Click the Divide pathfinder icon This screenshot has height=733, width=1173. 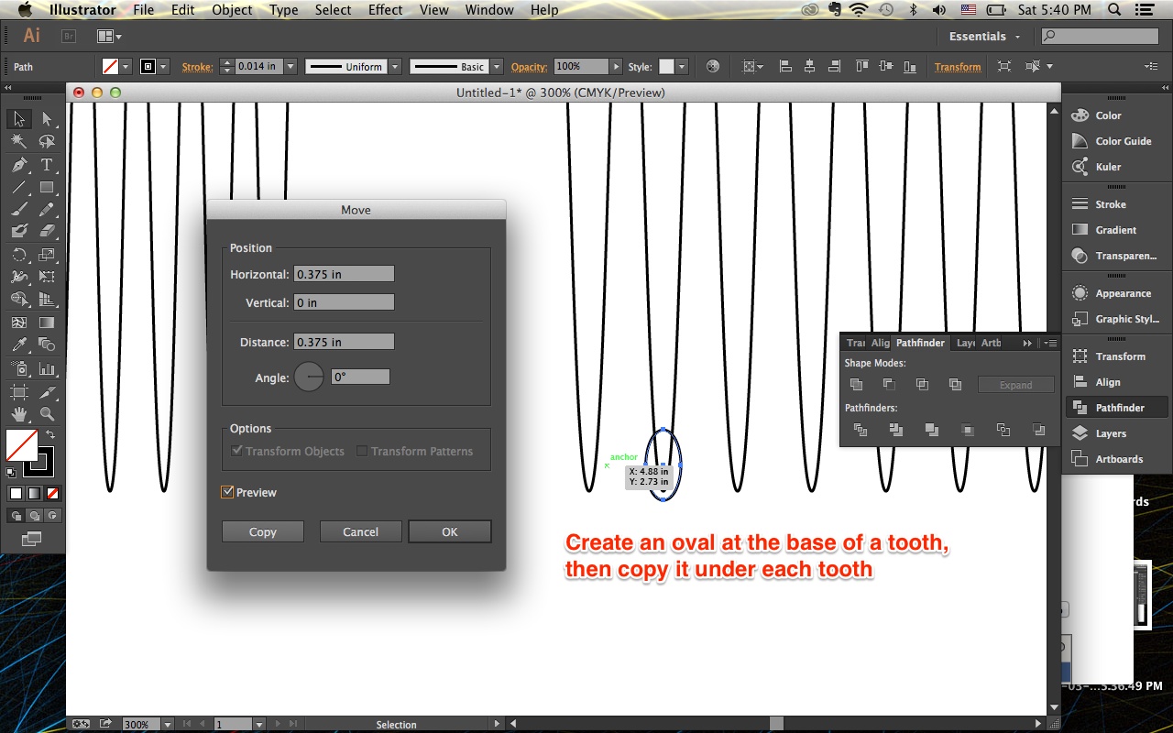(861, 429)
